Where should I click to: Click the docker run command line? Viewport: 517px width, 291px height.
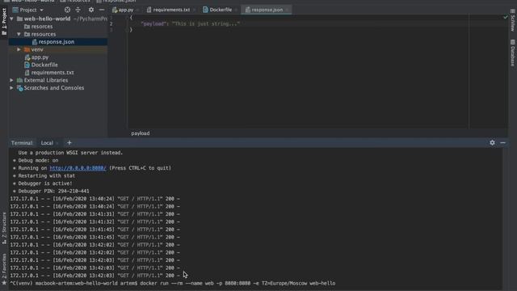point(172,283)
